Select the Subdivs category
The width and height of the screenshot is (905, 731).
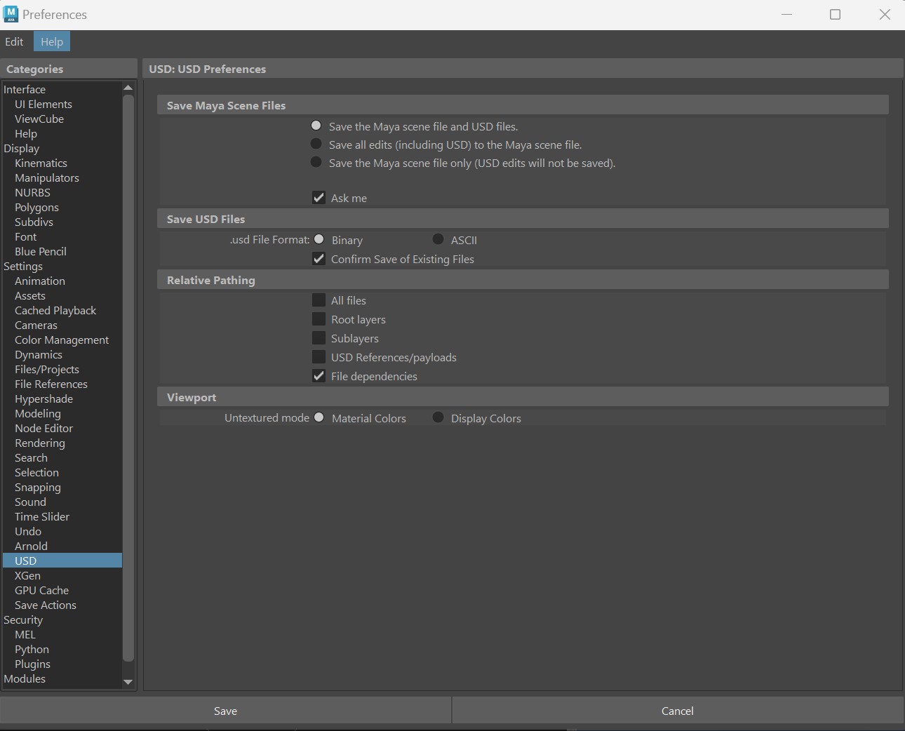(34, 222)
